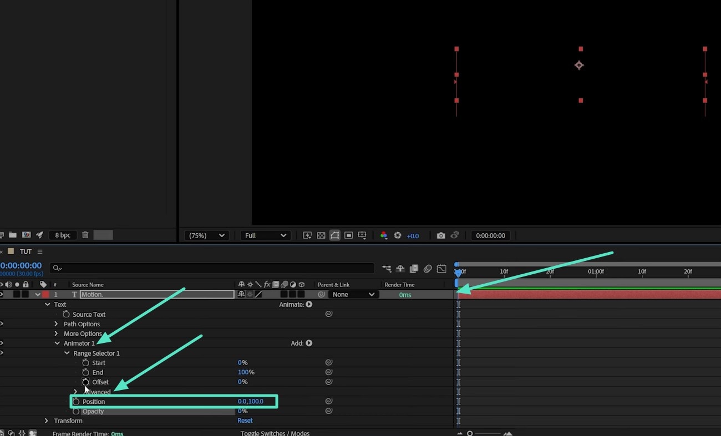Image resolution: width=721 pixels, height=436 pixels.
Task: Toggle the Position stopwatch
Action: point(77,402)
